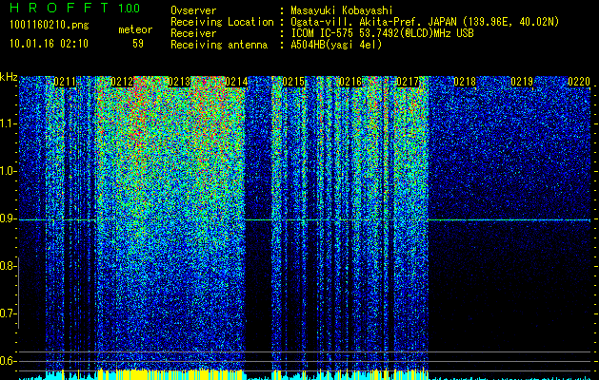Click the Receiving Location field label
This screenshot has width=599, height=380.
coord(222,22)
